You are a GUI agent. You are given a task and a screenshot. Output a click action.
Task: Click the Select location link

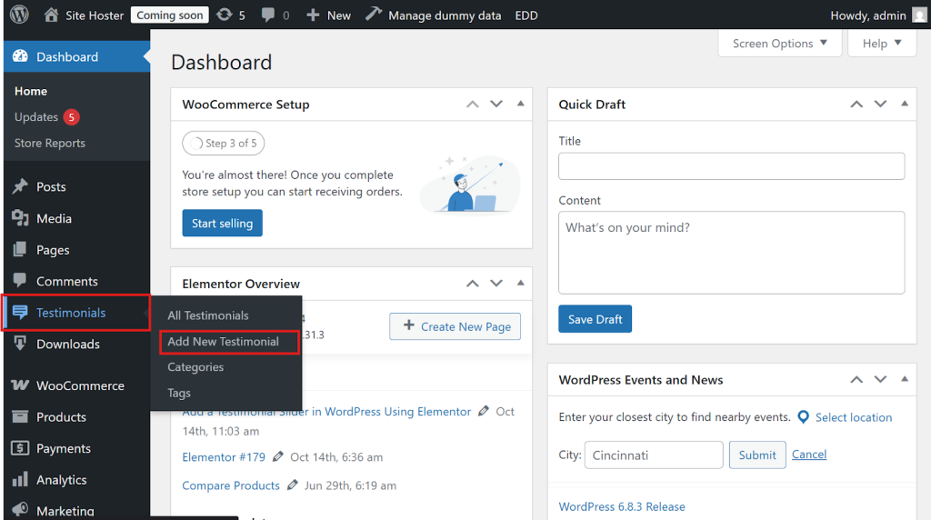point(853,417)
